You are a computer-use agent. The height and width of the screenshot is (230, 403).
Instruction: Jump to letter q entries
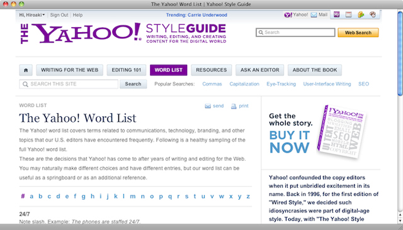pos(170,197)
